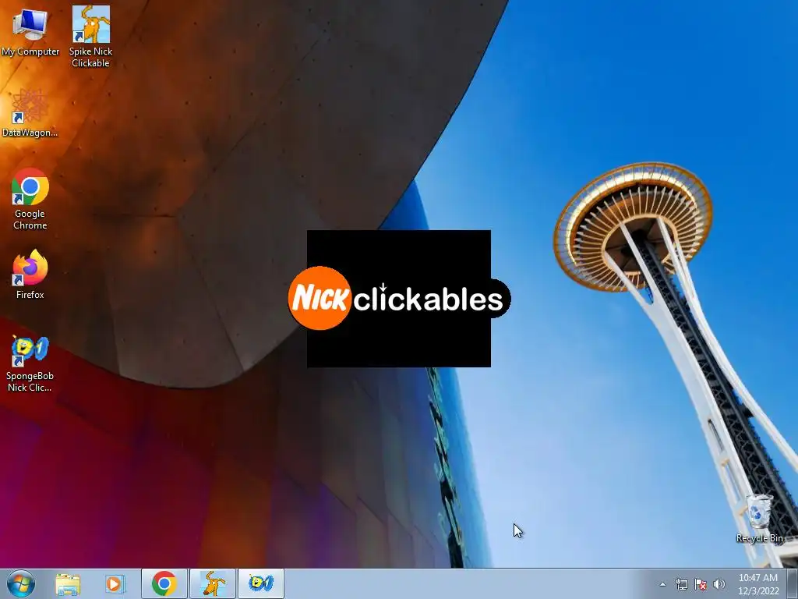Launch Windows Media Player from taskbar
798x599 pixels.
(115, 583)
